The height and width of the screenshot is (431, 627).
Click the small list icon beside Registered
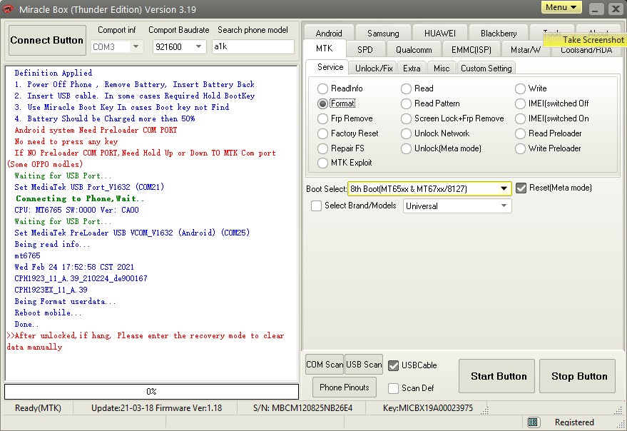(532, 422)
